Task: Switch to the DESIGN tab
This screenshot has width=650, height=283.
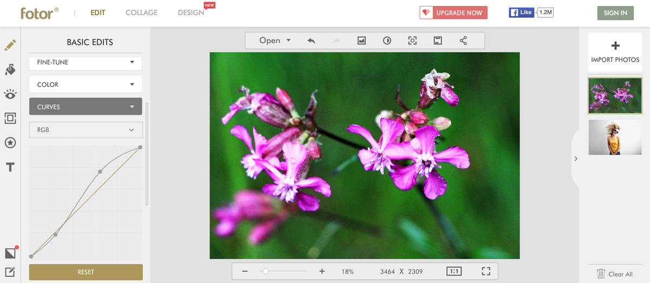Action: 191,12
